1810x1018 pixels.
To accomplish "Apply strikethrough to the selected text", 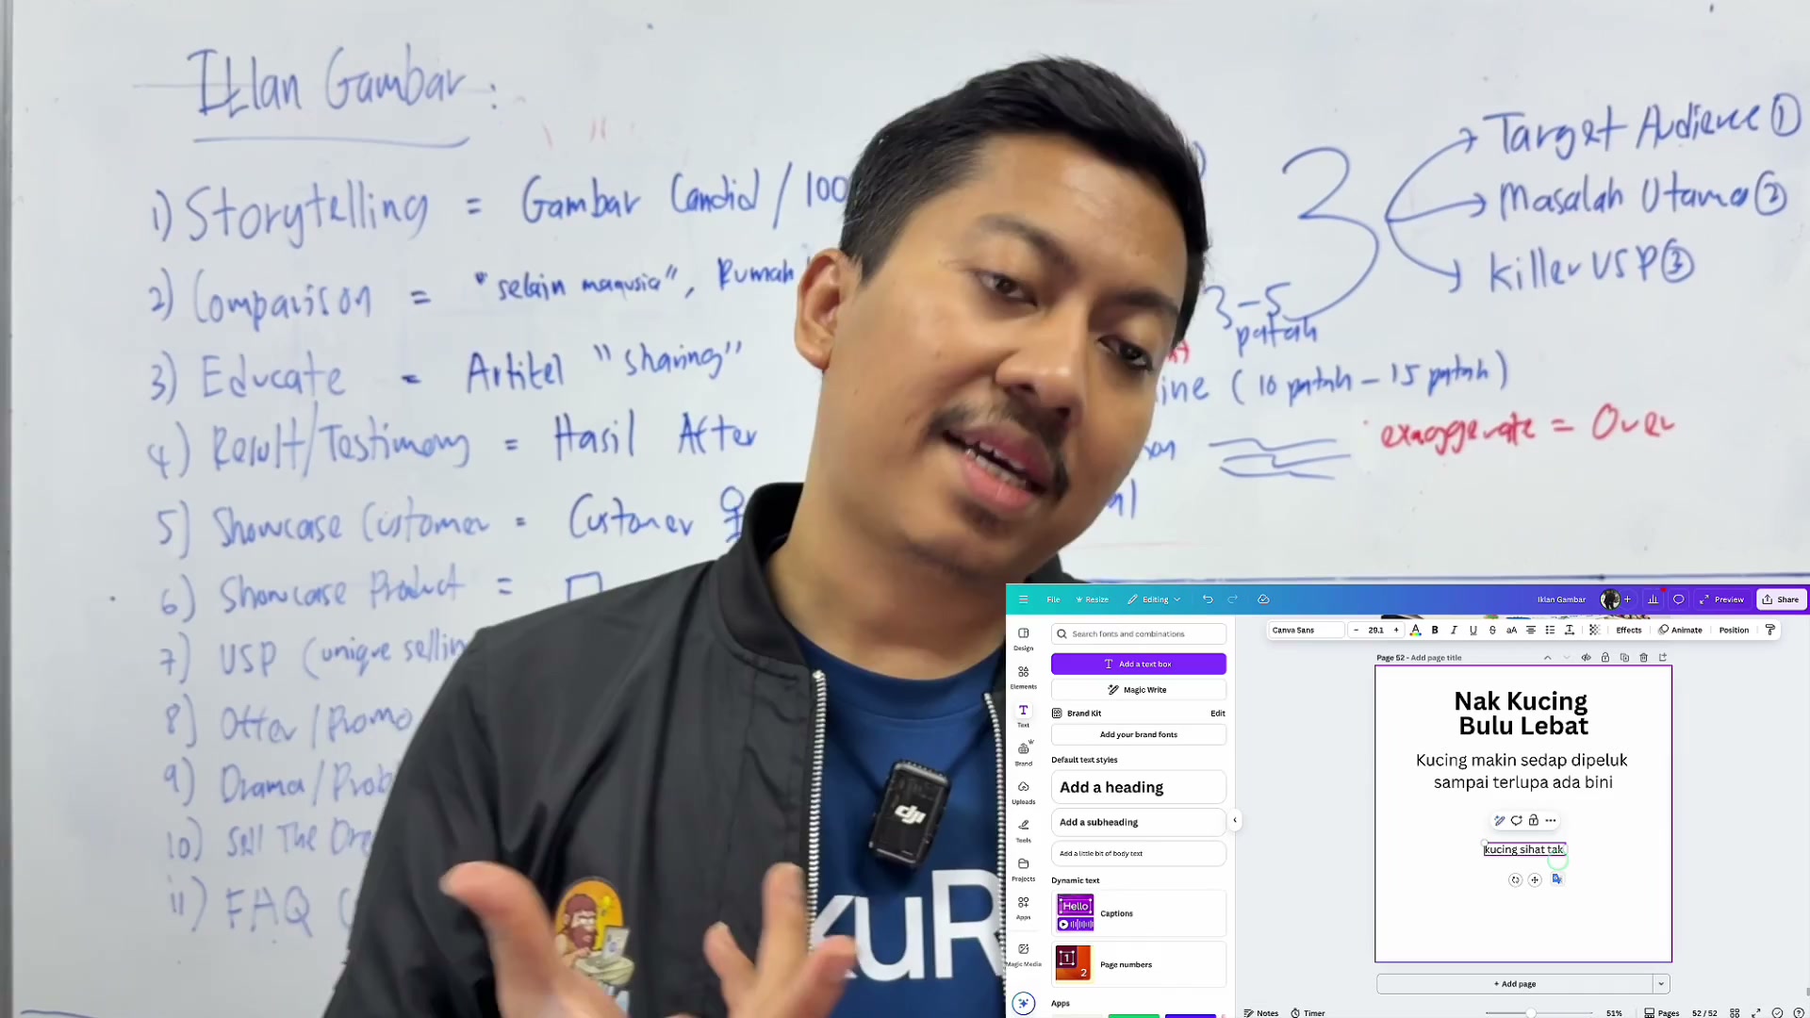I will (x=1492, y=630).
